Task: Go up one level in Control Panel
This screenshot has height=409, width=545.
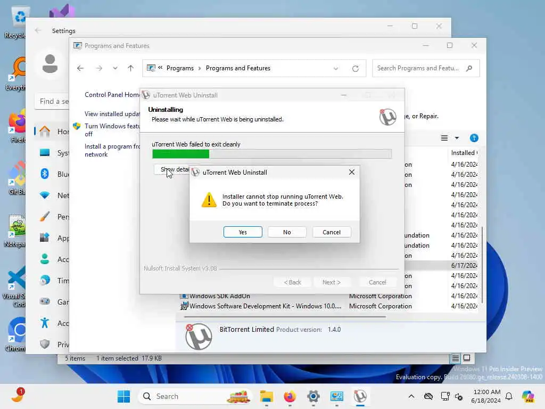Action: click(x=131, y=68)
